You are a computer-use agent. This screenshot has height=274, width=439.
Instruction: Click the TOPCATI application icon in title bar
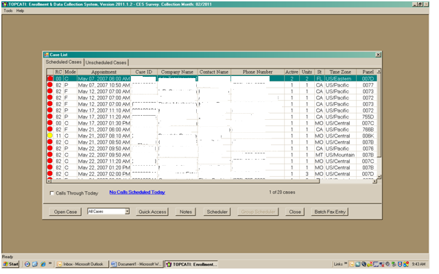(x=4, y=3)
